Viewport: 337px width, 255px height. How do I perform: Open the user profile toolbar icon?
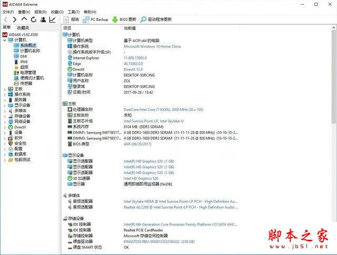[43, 20]
